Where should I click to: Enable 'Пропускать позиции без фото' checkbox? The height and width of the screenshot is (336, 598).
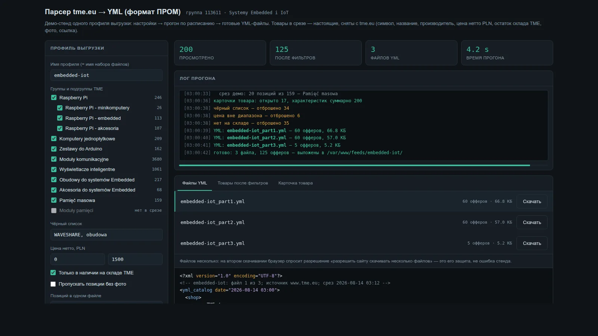coord(53,284)
